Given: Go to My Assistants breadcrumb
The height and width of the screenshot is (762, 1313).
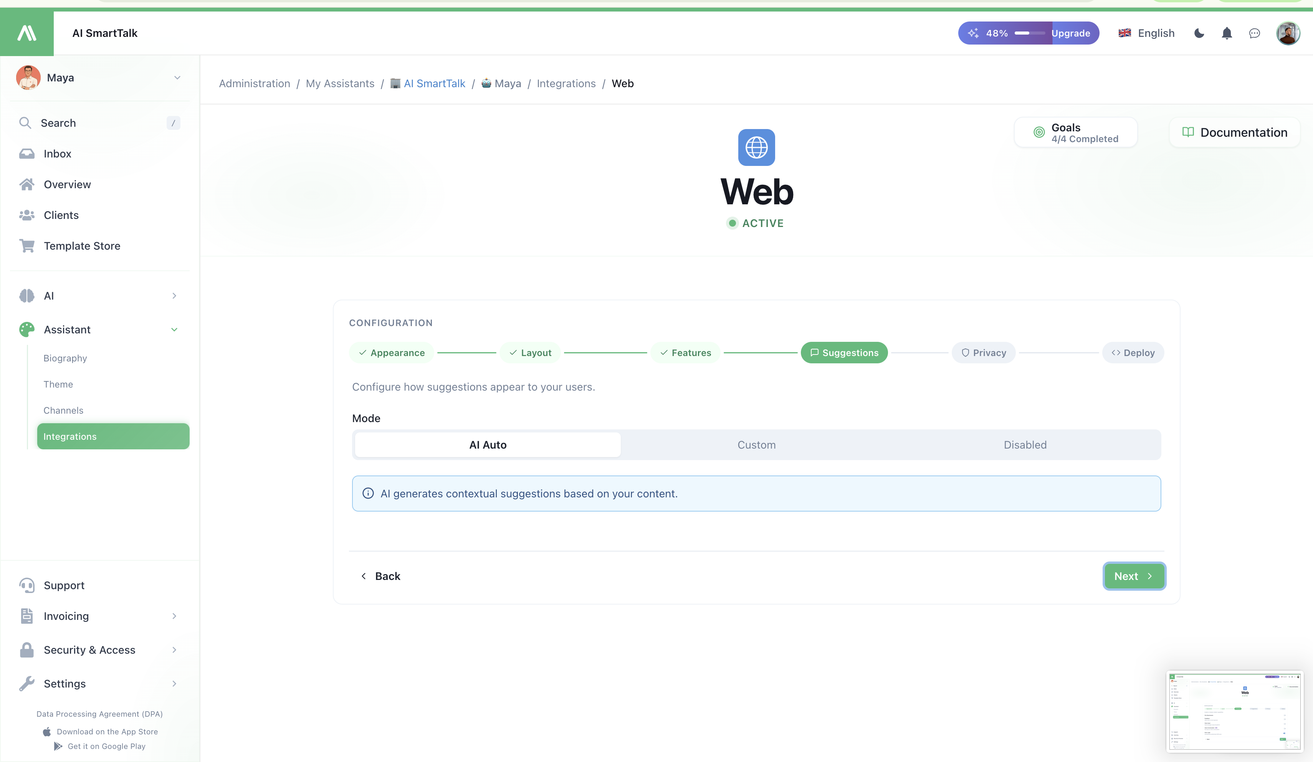Looking at the screenshot, I should [x=340, y=83].
